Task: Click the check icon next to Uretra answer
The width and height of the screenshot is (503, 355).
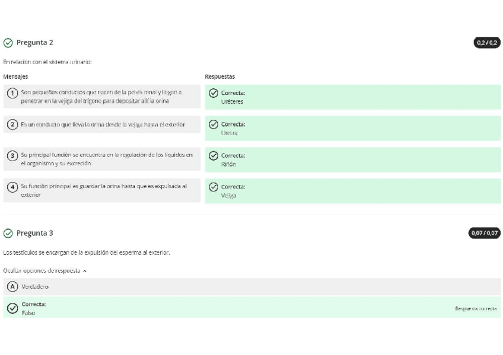Action: (x=214, y=124)
